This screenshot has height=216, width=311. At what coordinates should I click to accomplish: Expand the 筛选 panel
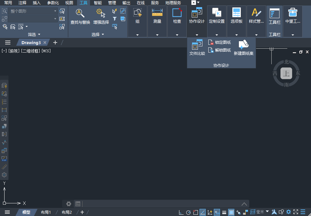click(x=34, y=34)
